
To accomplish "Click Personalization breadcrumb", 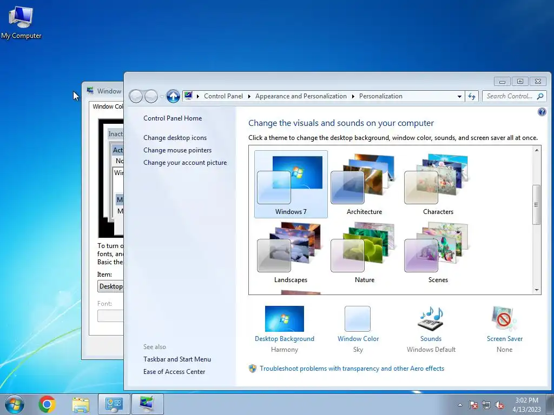I will pos(381,96).
